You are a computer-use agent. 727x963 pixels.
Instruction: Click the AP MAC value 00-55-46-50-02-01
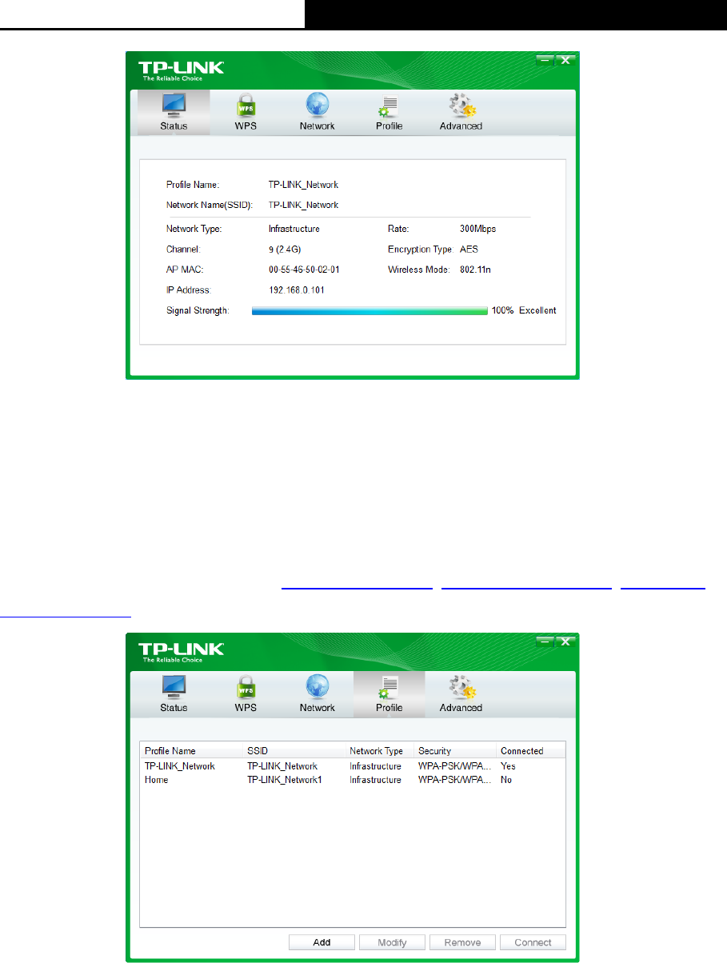(x=305, y=270)
